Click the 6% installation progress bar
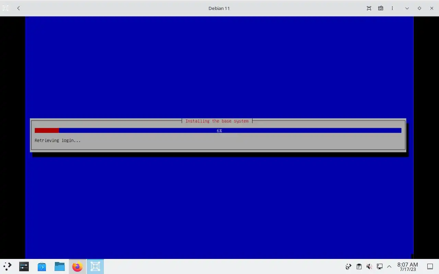 218,130
